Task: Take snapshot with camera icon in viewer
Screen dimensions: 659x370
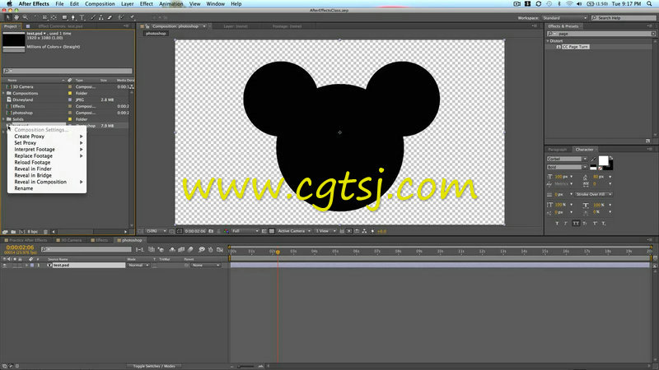Action: pyautogui.click(x=211, y=231)
